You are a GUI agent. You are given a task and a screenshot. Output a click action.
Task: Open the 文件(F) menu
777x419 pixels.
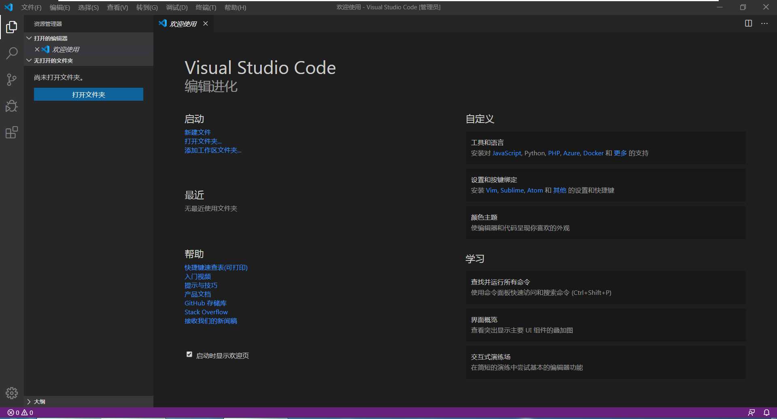[x=31, y=8]
